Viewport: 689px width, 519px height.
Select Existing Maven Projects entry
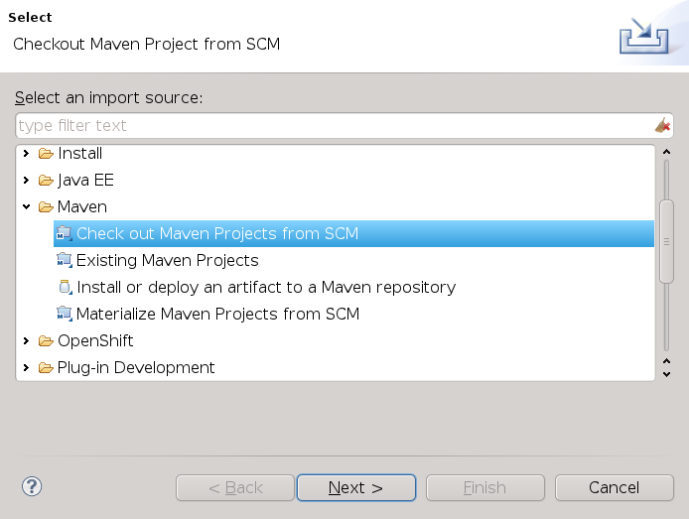pyautogui.click(x=167, y=261)
